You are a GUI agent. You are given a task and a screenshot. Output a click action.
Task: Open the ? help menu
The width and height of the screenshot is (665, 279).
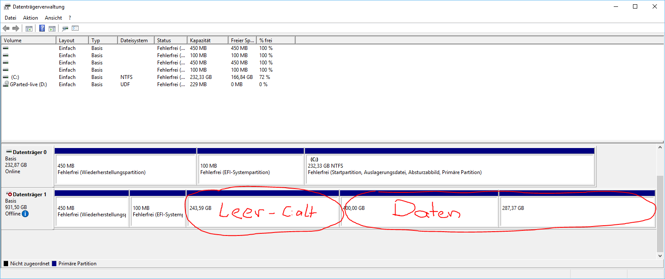[70, 18]
